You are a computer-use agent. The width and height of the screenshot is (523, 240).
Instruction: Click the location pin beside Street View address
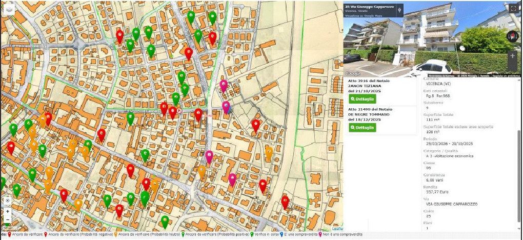tap(399, 11)
